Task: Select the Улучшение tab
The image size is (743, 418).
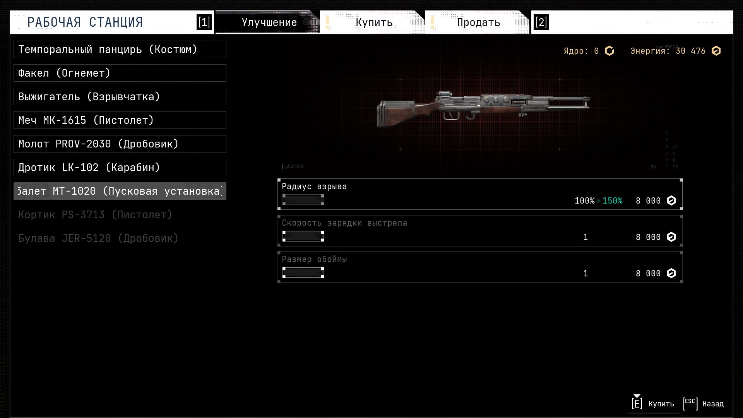Action: [x=269, y=22]
